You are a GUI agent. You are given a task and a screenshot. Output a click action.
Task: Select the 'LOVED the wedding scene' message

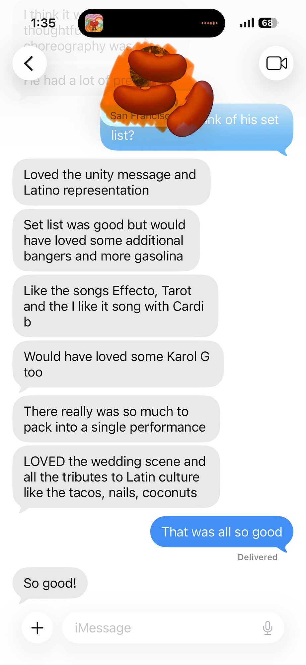[x=116, y=477]
